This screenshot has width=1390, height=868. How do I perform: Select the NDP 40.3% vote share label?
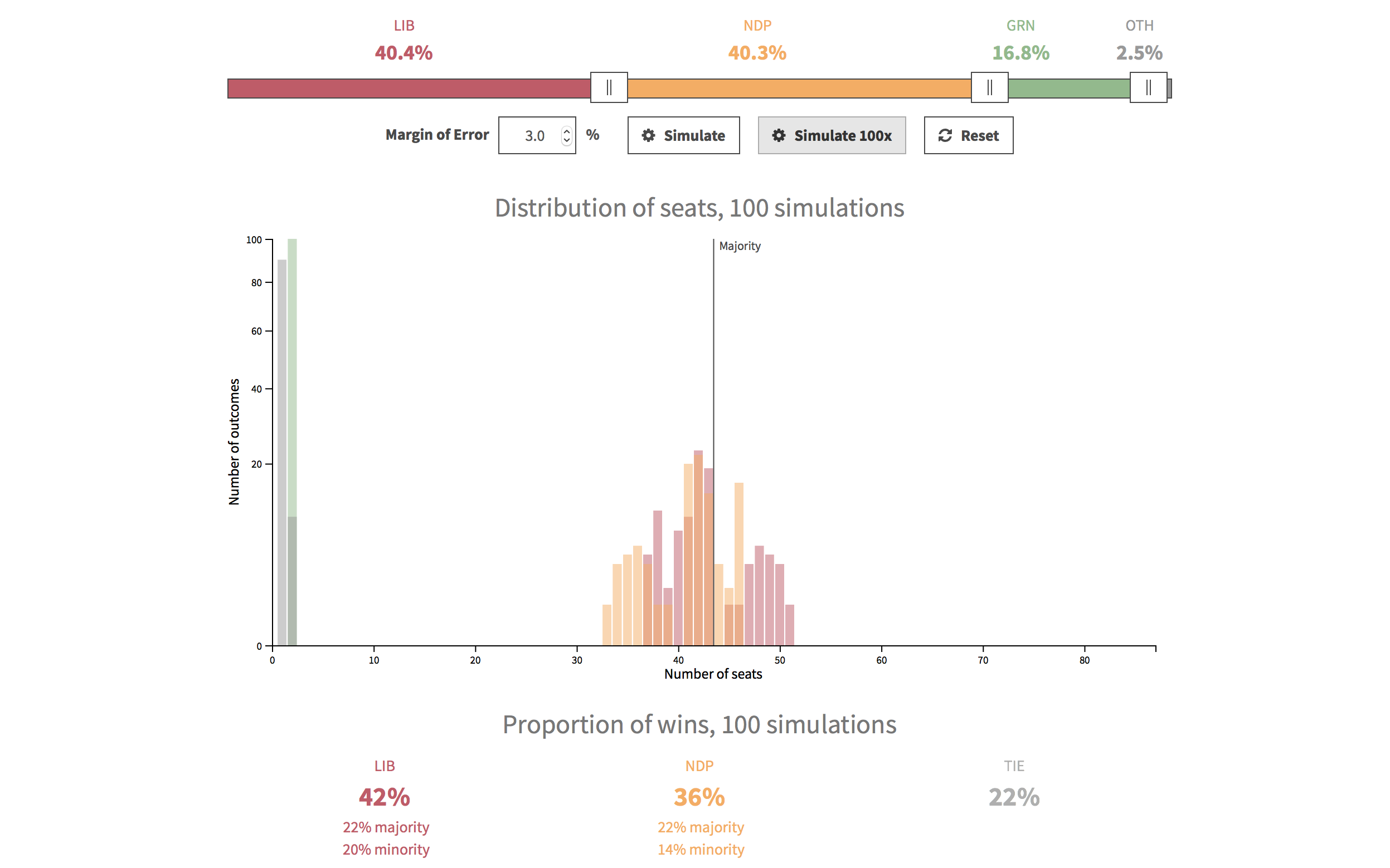pos(757,53)
